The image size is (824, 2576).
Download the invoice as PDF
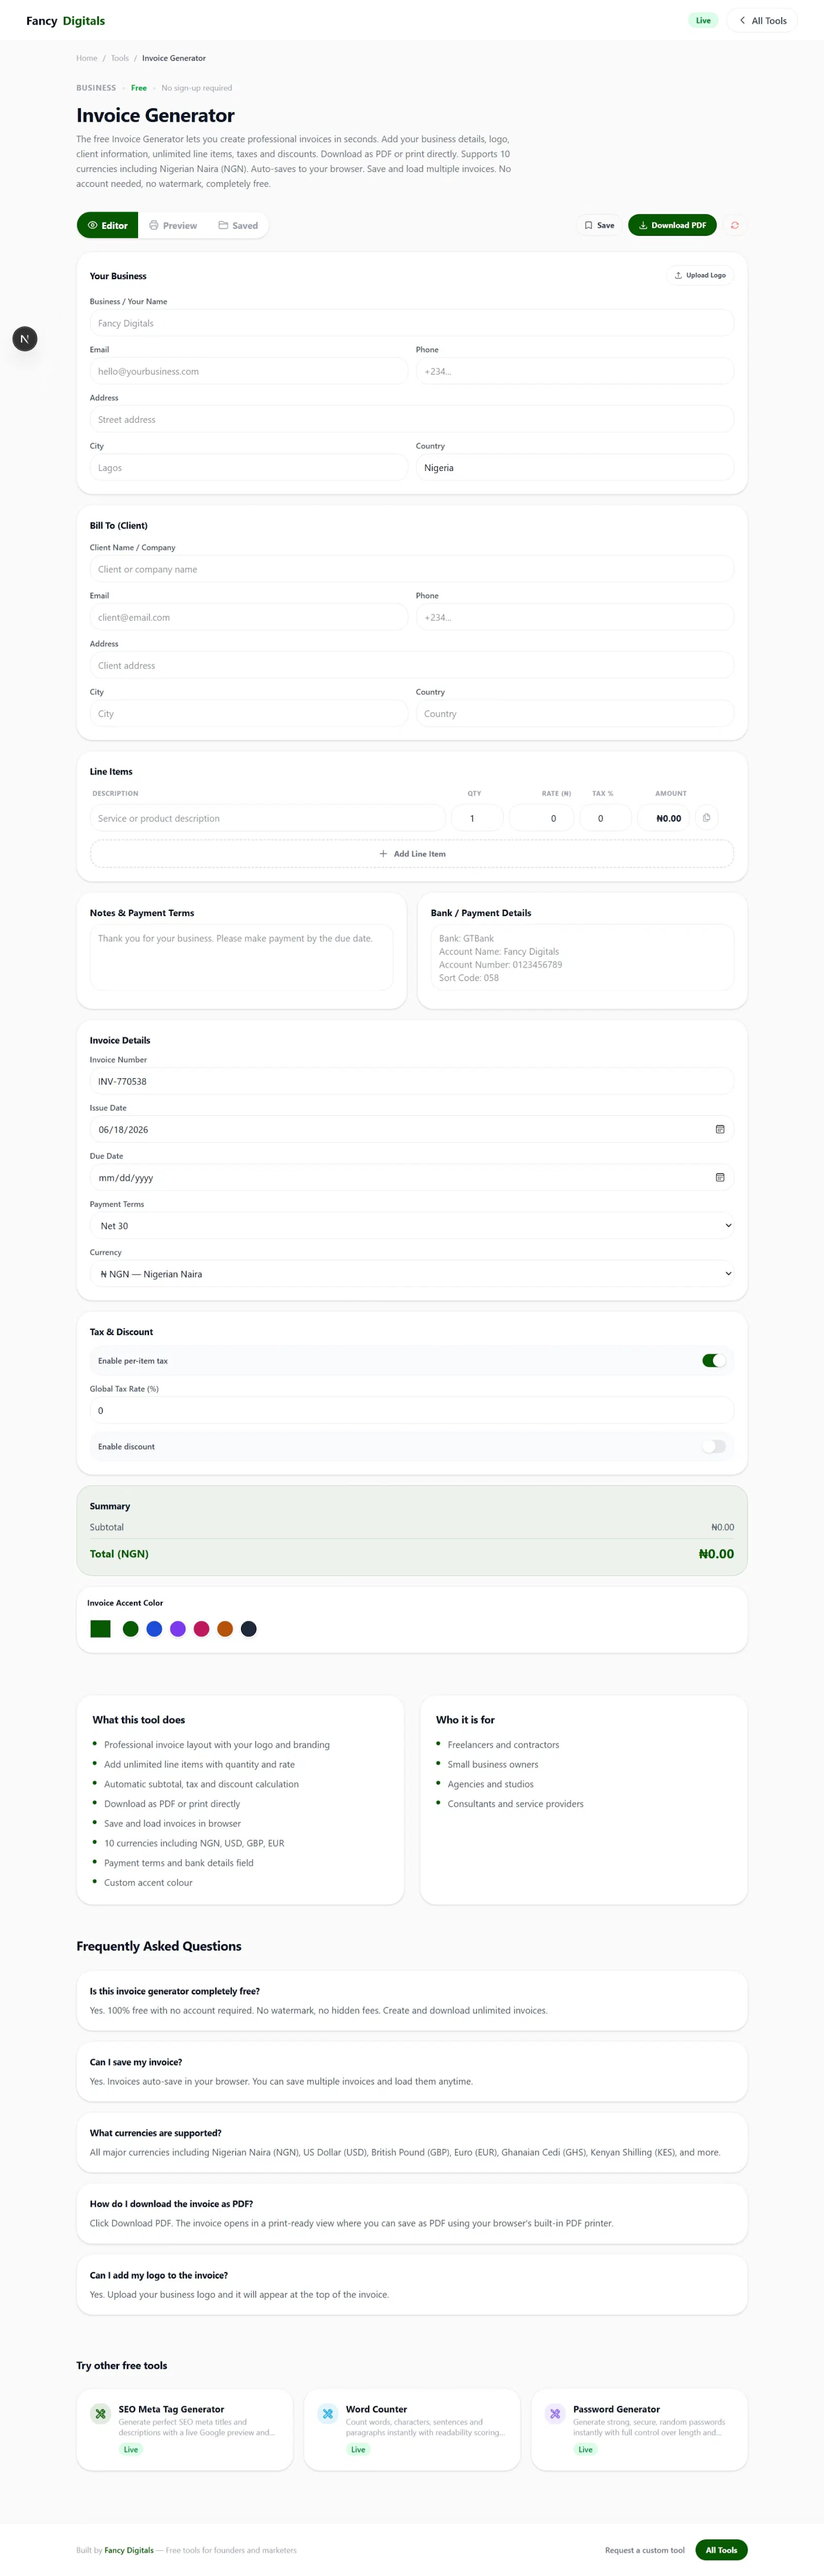(x=672, y=225)
